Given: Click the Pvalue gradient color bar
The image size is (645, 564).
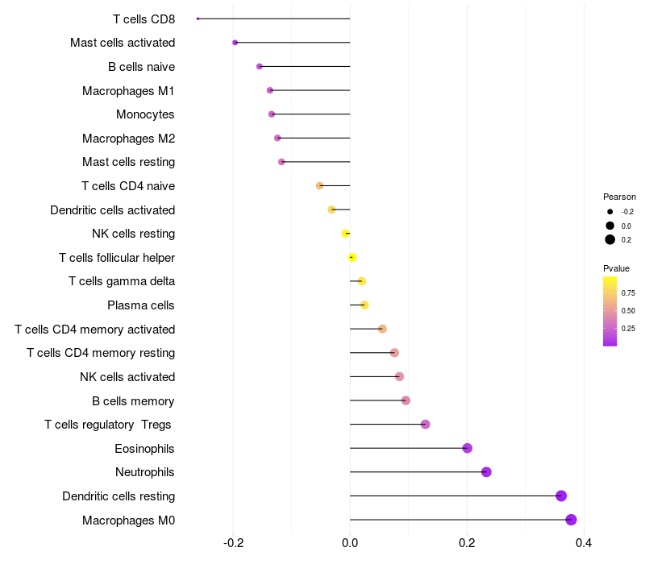Looking at the screenshot, I should [x=610, y=311].
